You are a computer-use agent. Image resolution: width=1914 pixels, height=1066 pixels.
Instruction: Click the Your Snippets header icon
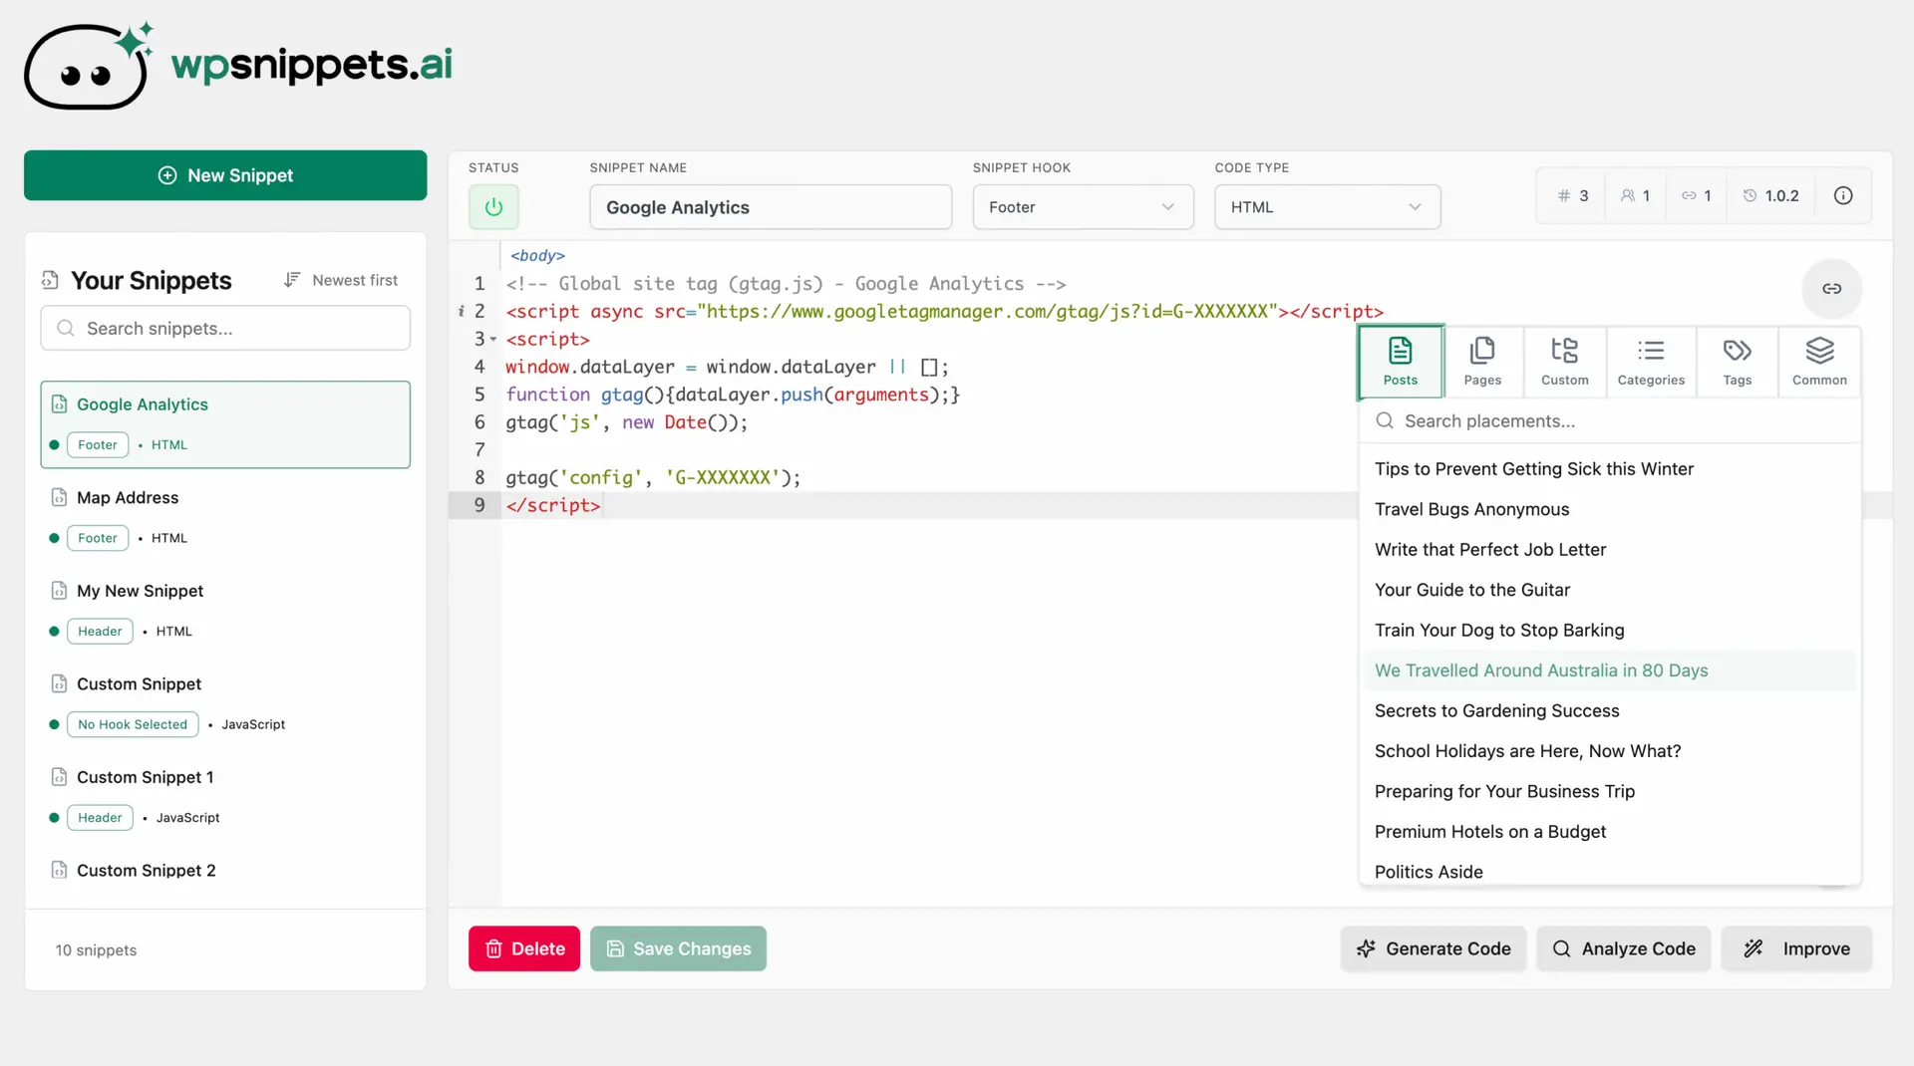click(50, 280)
